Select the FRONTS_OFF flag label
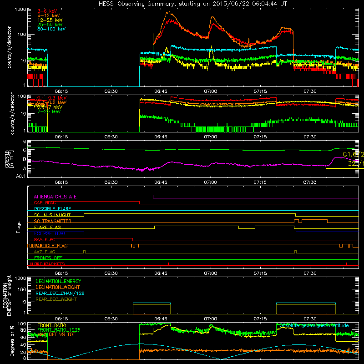 pyautogui.click(x=48, y=258)
